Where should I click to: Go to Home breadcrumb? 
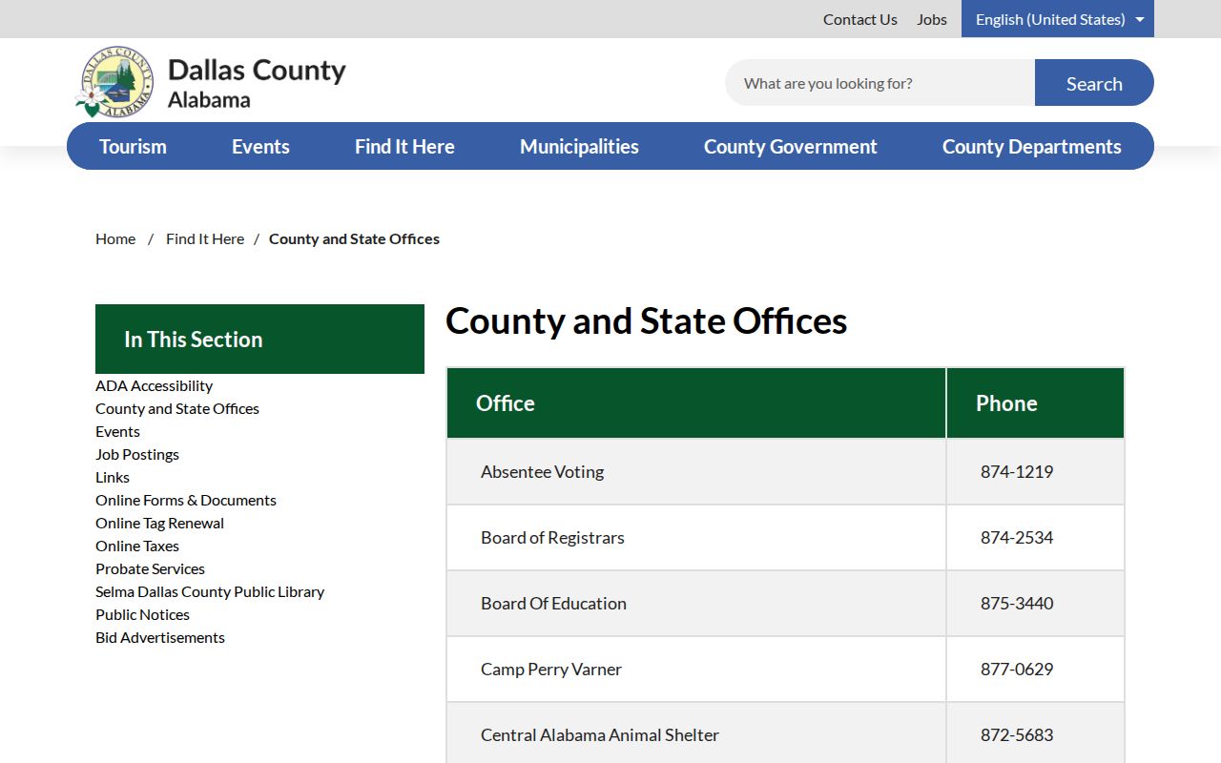tap(115, 238)
